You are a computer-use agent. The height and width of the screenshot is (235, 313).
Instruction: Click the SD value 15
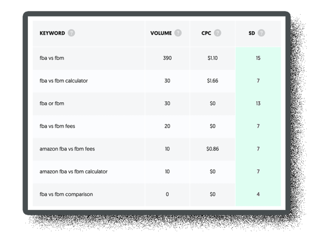(x=258, y=58)
